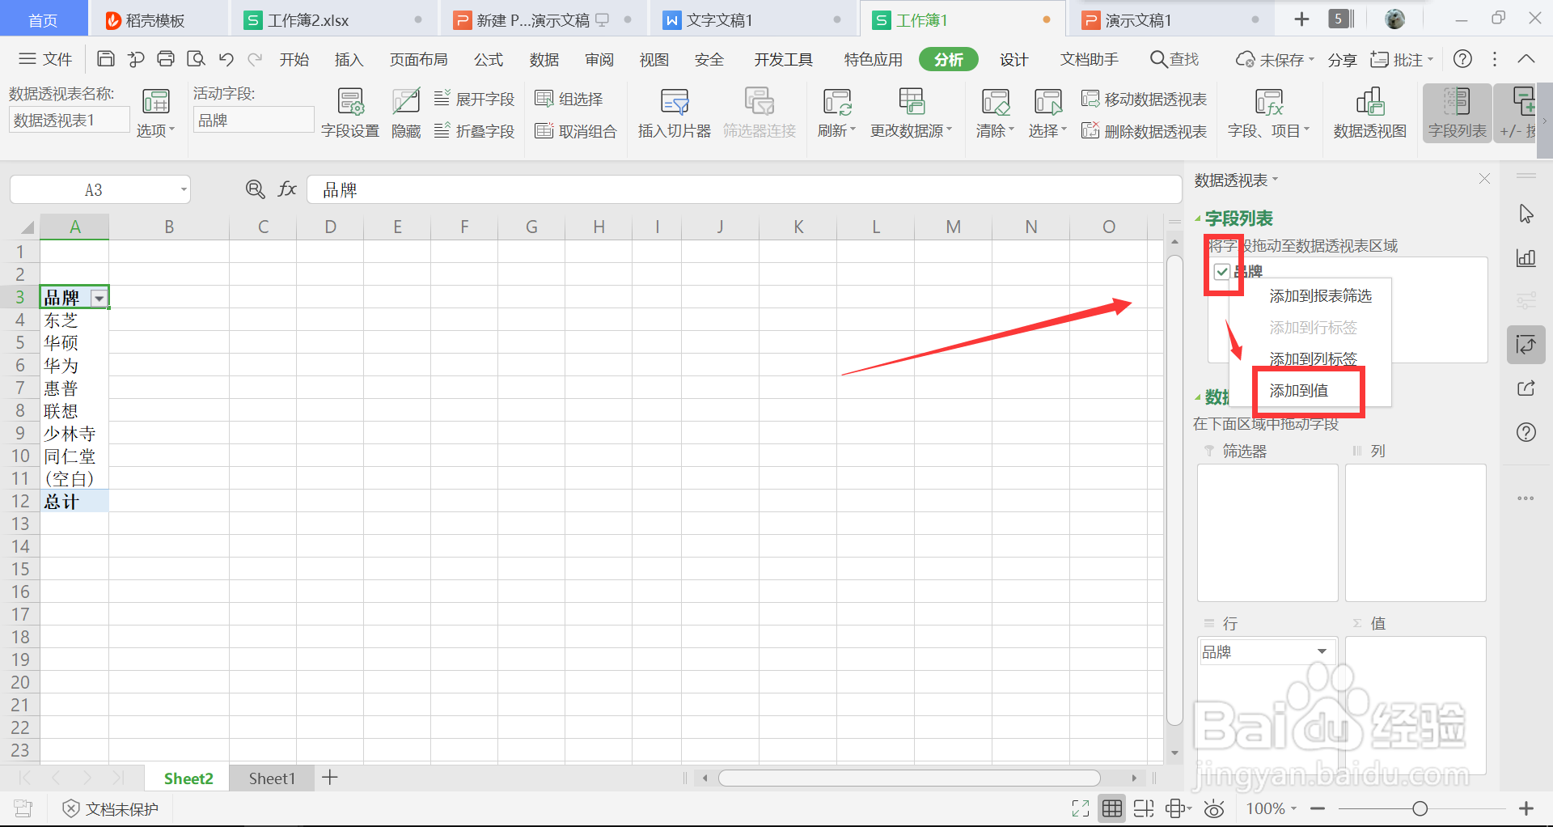
Task: Expand the 品牌 dropdown in the 行 area
Action: pos(1323,651)
